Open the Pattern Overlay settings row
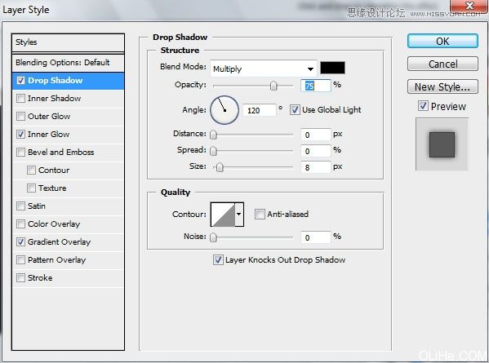 point(68,260)
